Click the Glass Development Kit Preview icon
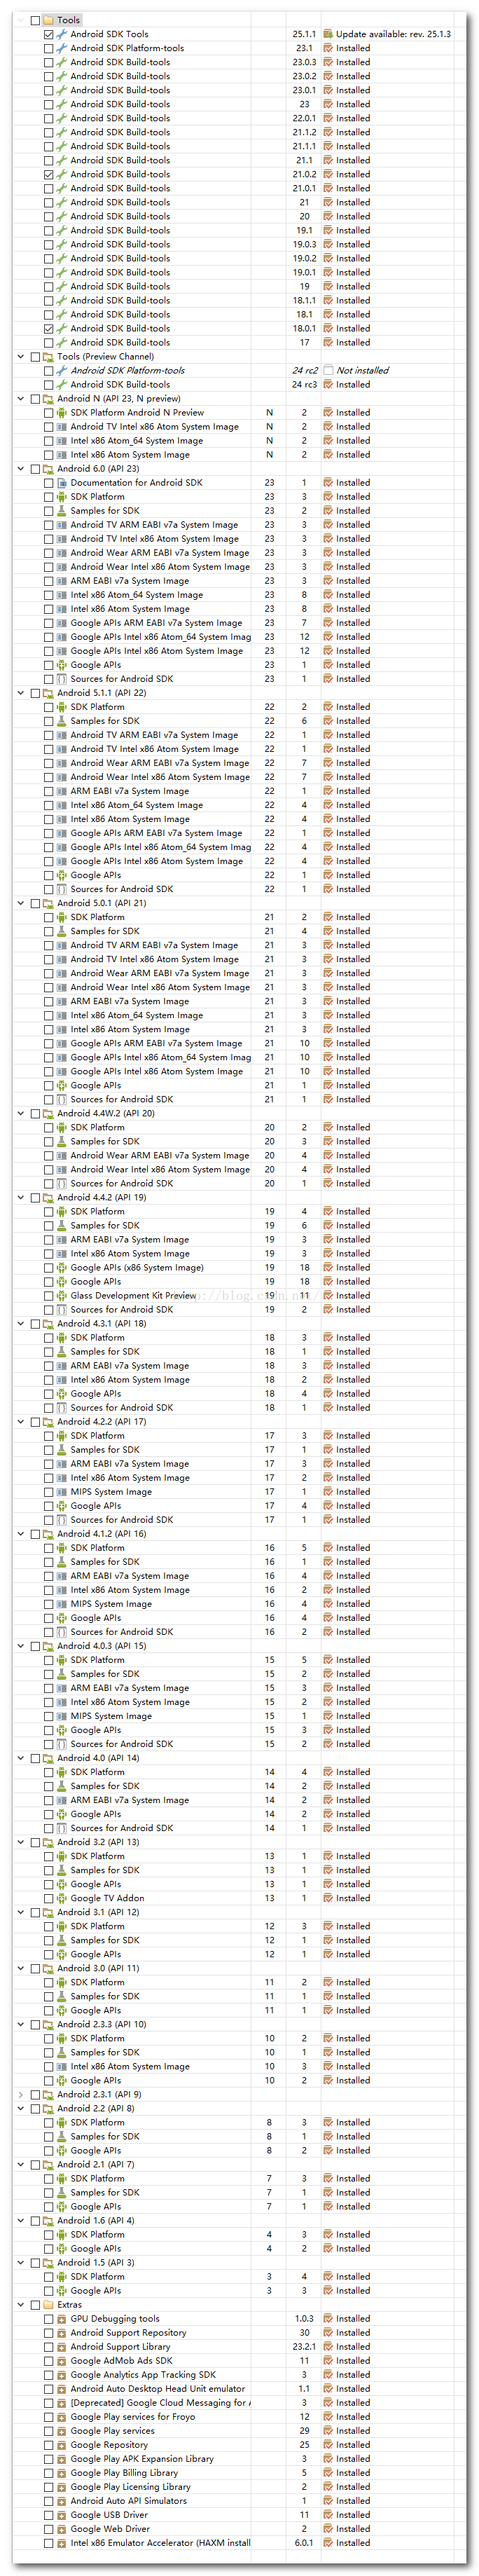This screenshot has height=2576, width=479. (62, 1295)
